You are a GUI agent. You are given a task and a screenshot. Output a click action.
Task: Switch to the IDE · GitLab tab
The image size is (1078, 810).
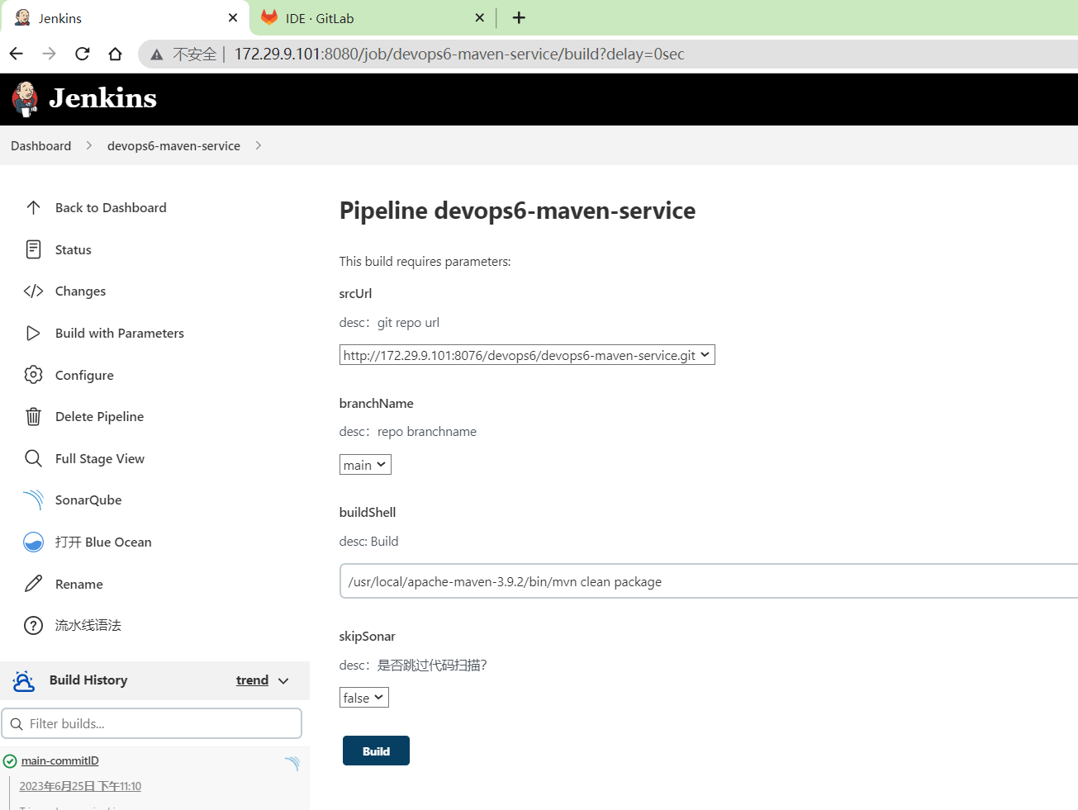[x=373, y=18]
